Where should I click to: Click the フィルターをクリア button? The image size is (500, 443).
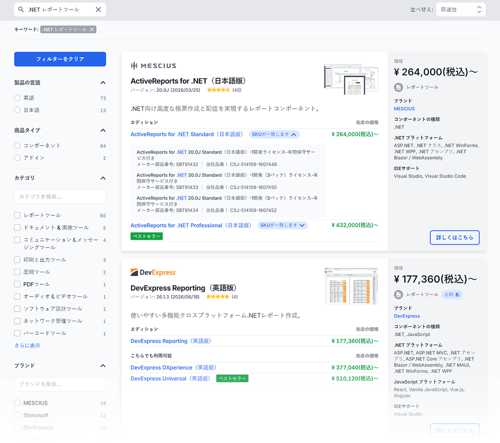click(60, 59)
